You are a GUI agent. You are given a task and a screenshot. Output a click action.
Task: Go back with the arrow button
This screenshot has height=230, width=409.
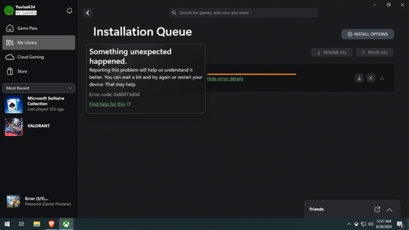click(x=88, y=13)
